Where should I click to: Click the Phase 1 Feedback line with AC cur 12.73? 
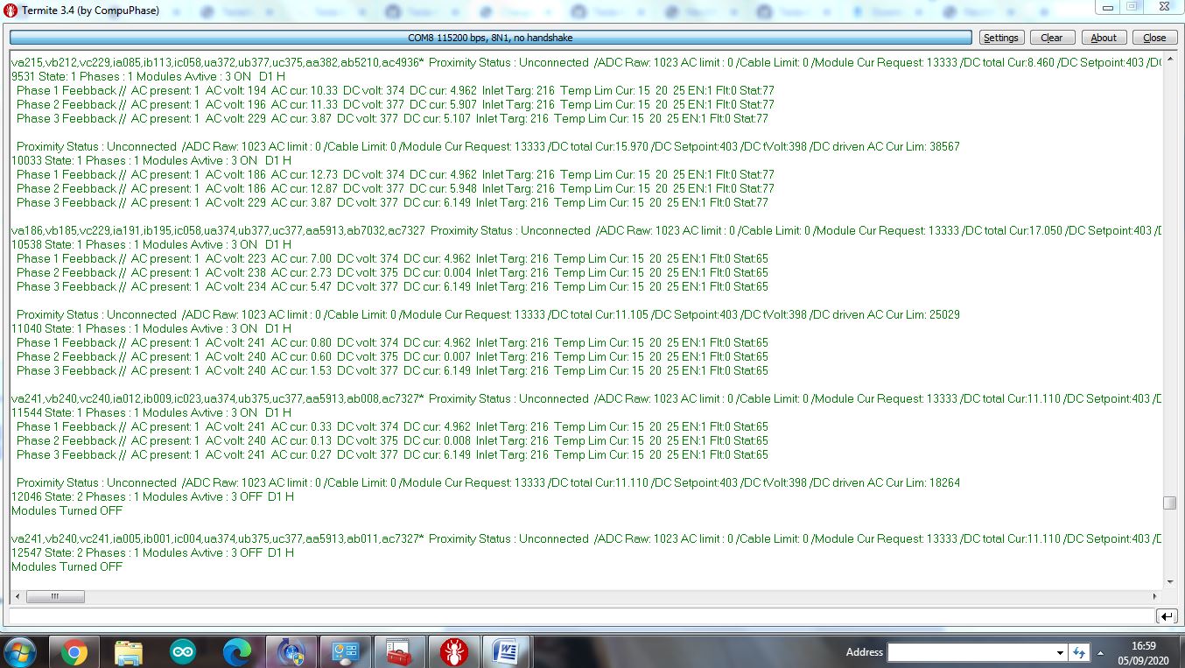[396, 174]
